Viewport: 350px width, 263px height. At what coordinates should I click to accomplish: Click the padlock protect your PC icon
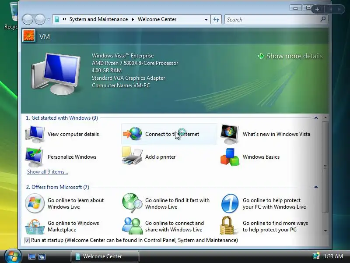pos(227,225)
